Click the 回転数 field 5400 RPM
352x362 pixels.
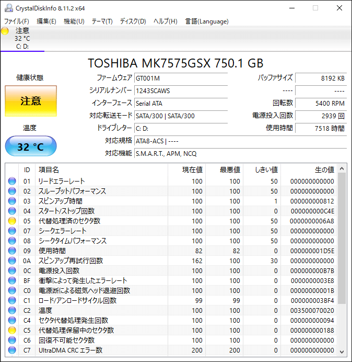point(321,103)
